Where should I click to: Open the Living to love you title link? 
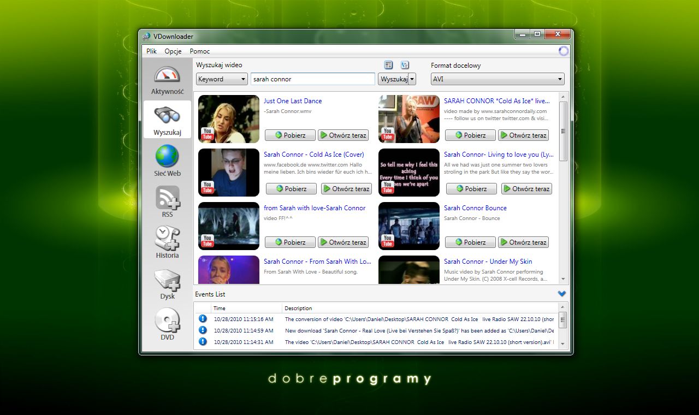coord(499,155)
